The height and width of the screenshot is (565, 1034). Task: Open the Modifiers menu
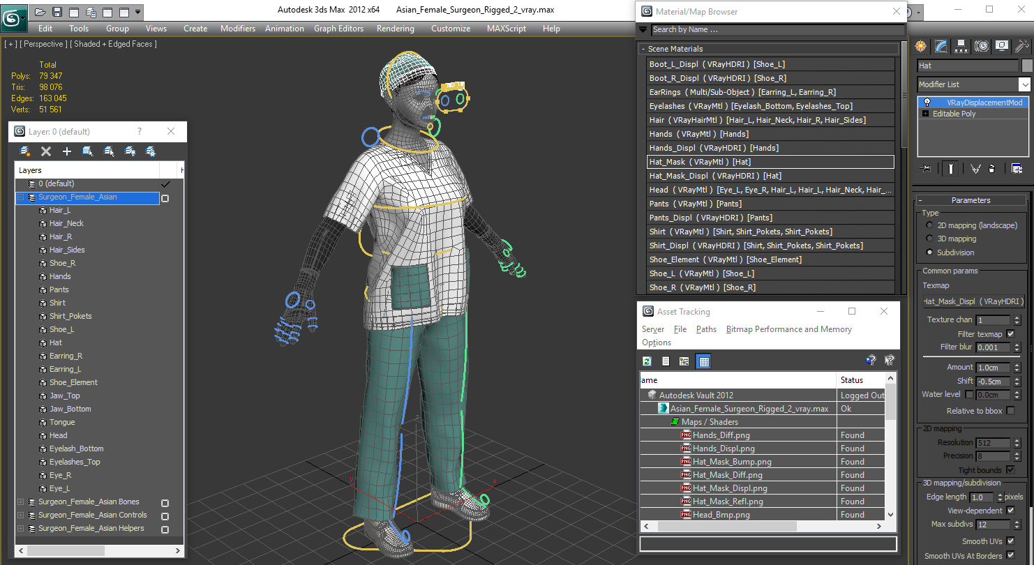click(238, 29)
